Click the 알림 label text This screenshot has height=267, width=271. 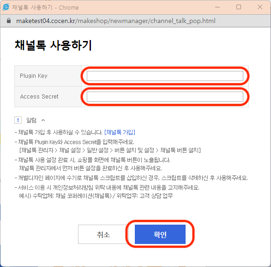pyautogui.click(x=31, y=120)
